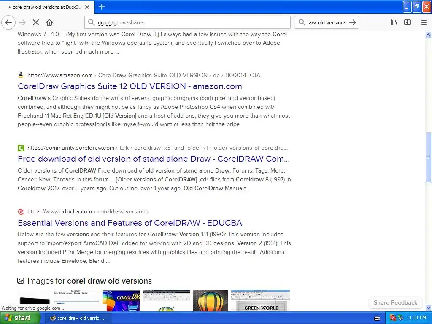
Task: Click the Waiting for drive.google.com status text
Action: (32, 308)
